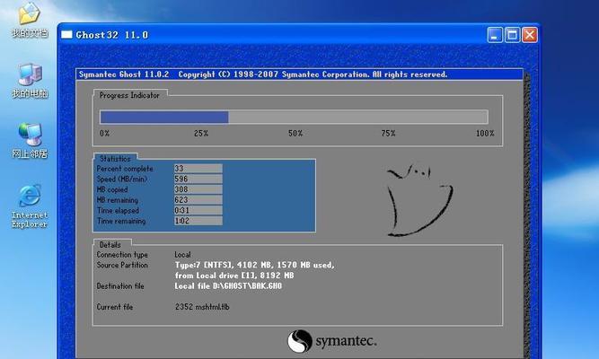
Task: Open the Network Neighborhood desktop icon
Action: tap(30, 141)
